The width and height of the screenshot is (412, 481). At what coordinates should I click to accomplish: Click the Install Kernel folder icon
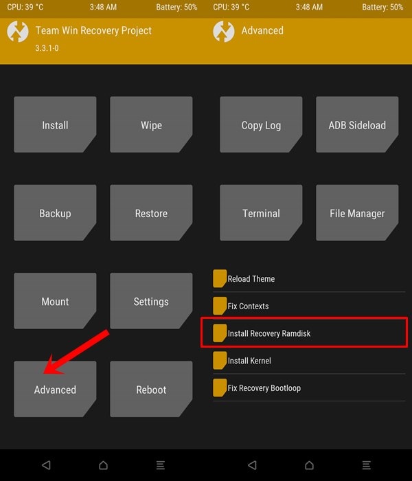pyautogui.click(x=220, y=361)
